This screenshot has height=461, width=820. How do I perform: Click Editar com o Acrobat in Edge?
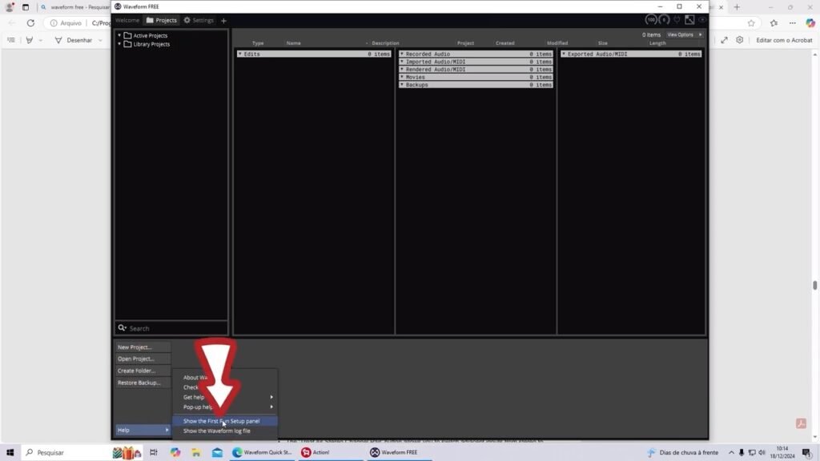[x=784, y=40]
